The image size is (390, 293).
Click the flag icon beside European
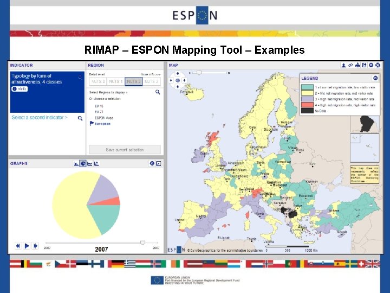click(92, 124)
